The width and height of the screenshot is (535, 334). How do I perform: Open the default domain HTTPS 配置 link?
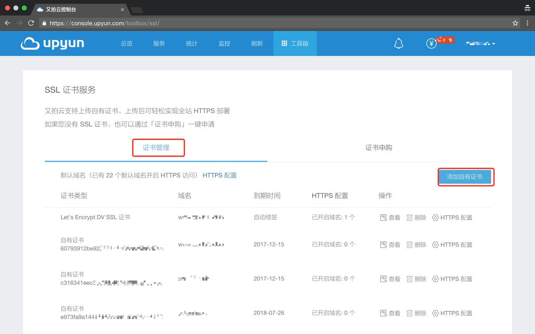pos(219,175)
